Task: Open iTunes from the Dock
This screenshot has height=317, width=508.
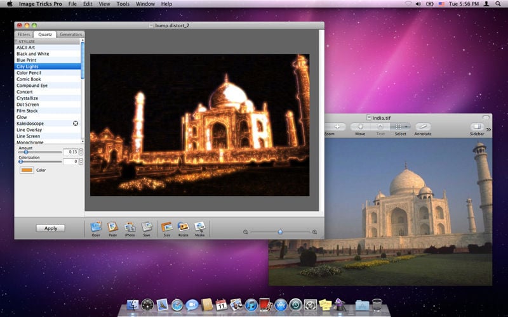Action: click(251, 305)
